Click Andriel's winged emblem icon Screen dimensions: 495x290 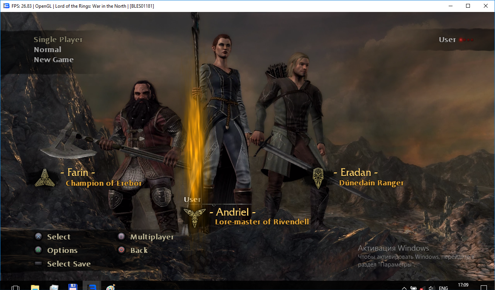tap(194, 217)
